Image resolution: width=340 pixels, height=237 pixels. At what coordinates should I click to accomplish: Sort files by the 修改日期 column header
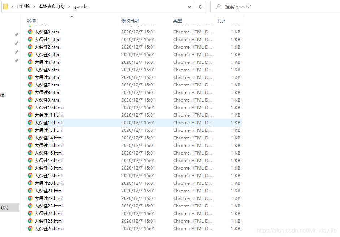(130, 21)
